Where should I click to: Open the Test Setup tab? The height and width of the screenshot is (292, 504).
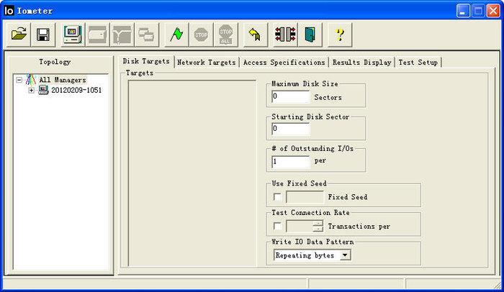(x=418, y=63)
